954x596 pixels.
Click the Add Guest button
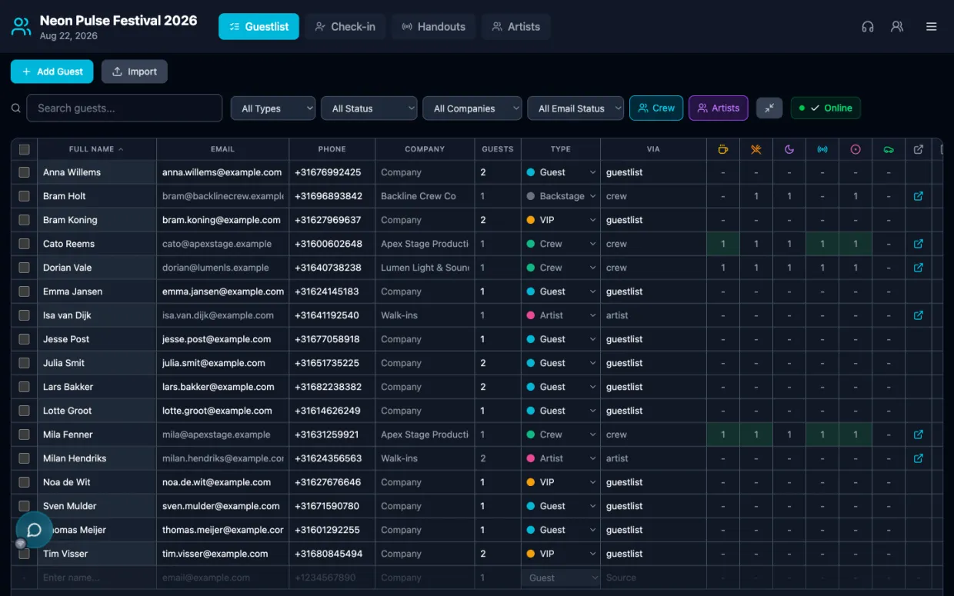point(52,72)
